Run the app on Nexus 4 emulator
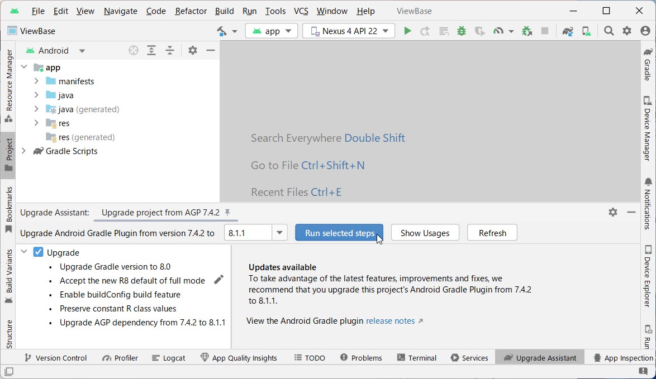 pos(407,31)
